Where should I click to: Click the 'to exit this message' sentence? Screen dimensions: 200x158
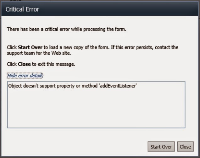click(x=53, y=64)
